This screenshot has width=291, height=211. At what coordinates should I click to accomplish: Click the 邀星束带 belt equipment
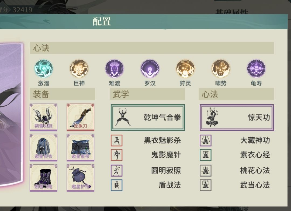(x=81, y=147)
